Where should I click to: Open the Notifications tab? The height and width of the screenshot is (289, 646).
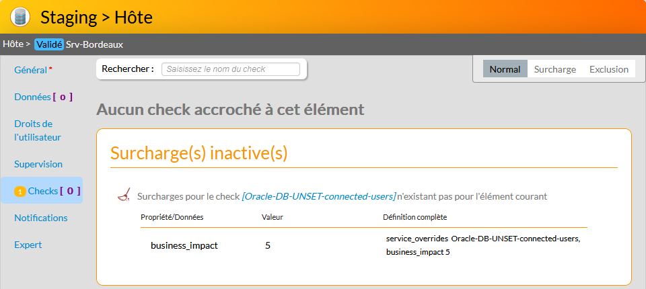click(x=41, y=218)
